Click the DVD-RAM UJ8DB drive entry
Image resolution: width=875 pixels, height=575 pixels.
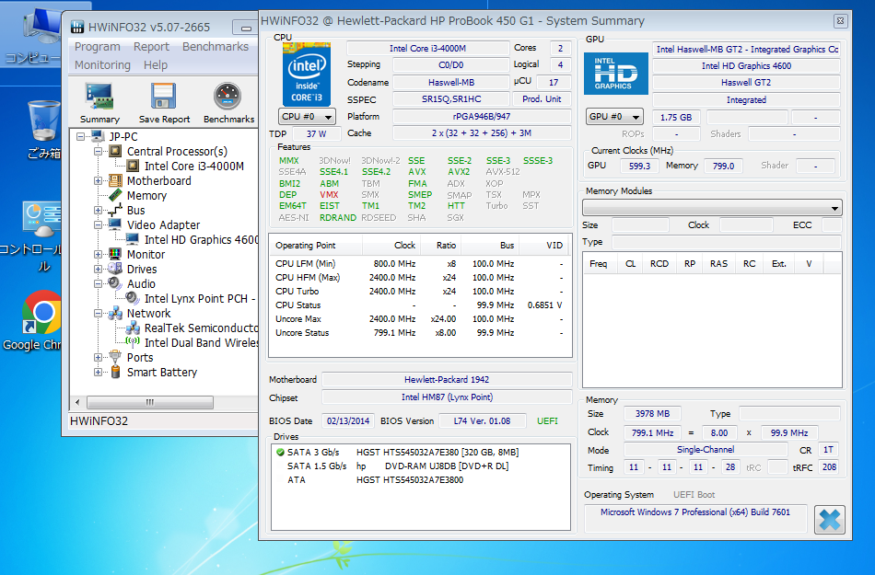pos(397,466)
